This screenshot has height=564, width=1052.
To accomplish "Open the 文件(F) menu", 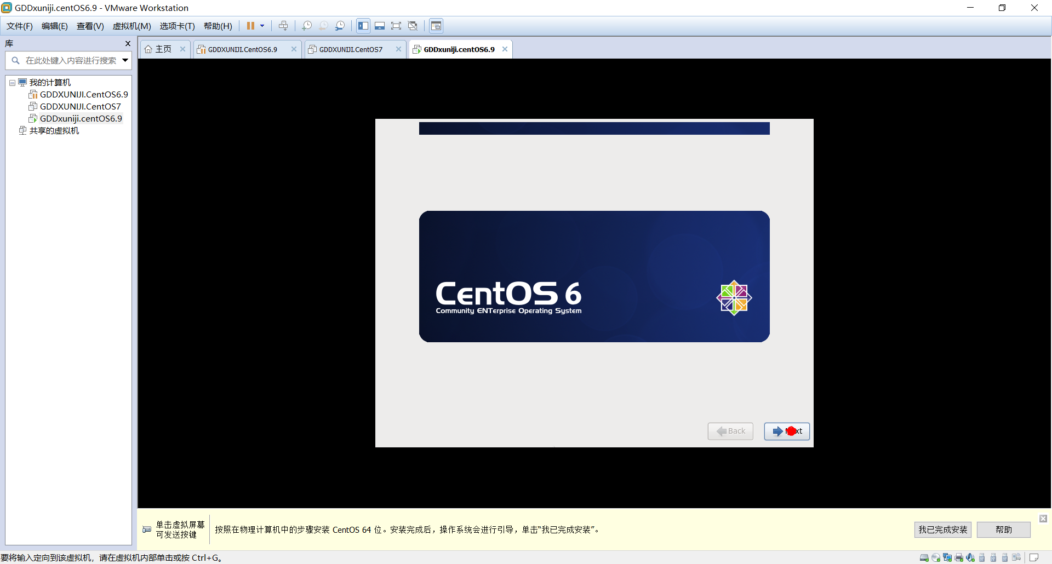I will coord(20,26).
